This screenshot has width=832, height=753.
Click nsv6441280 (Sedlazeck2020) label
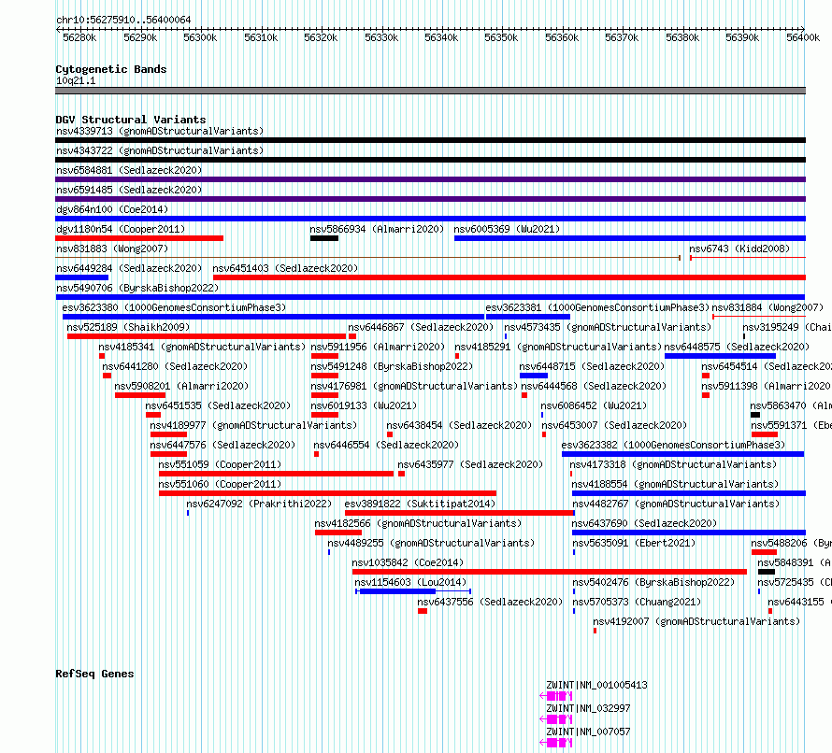(x=175, y=366)
